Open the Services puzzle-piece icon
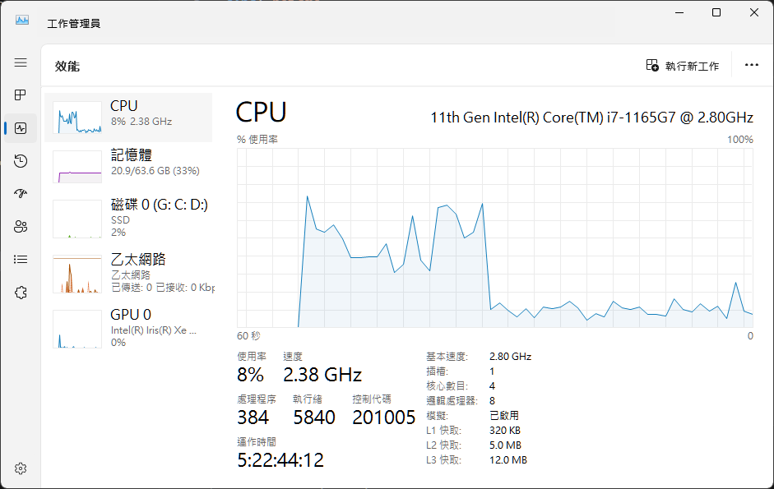774x489 pixels. 21,293
